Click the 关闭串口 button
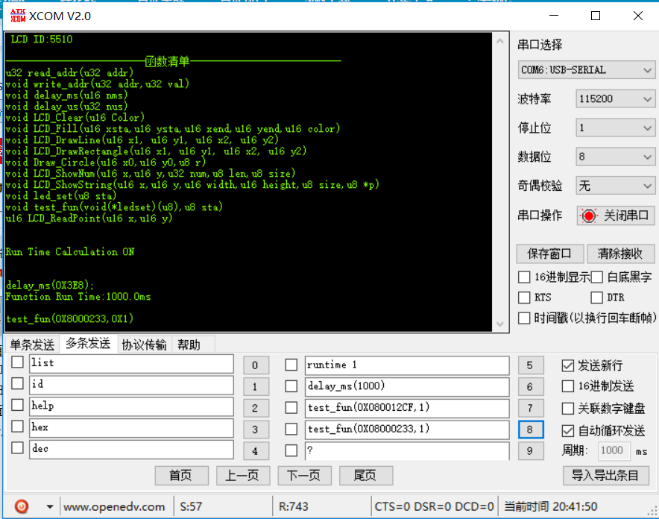659x519 pixels. [616, 216]
